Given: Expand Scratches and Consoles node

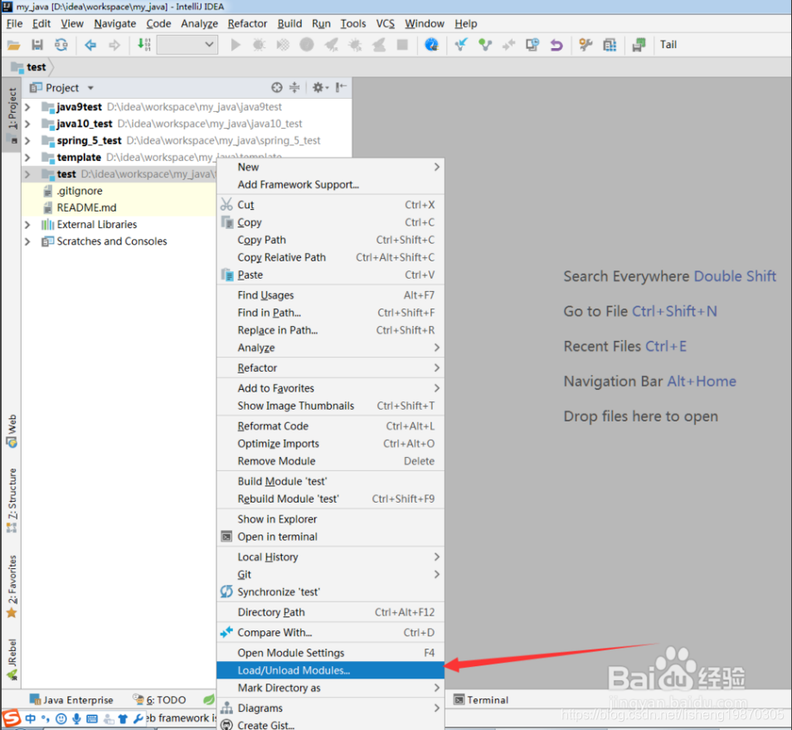Looking at the screenshot, I should pyautogui.click(x=27, y=241).
